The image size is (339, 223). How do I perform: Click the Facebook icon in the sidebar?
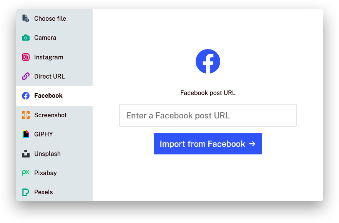(x=25, y=96)
